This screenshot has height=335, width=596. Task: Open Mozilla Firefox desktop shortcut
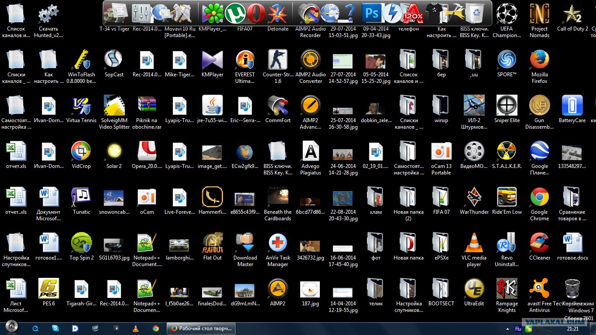tap(539, 67)
